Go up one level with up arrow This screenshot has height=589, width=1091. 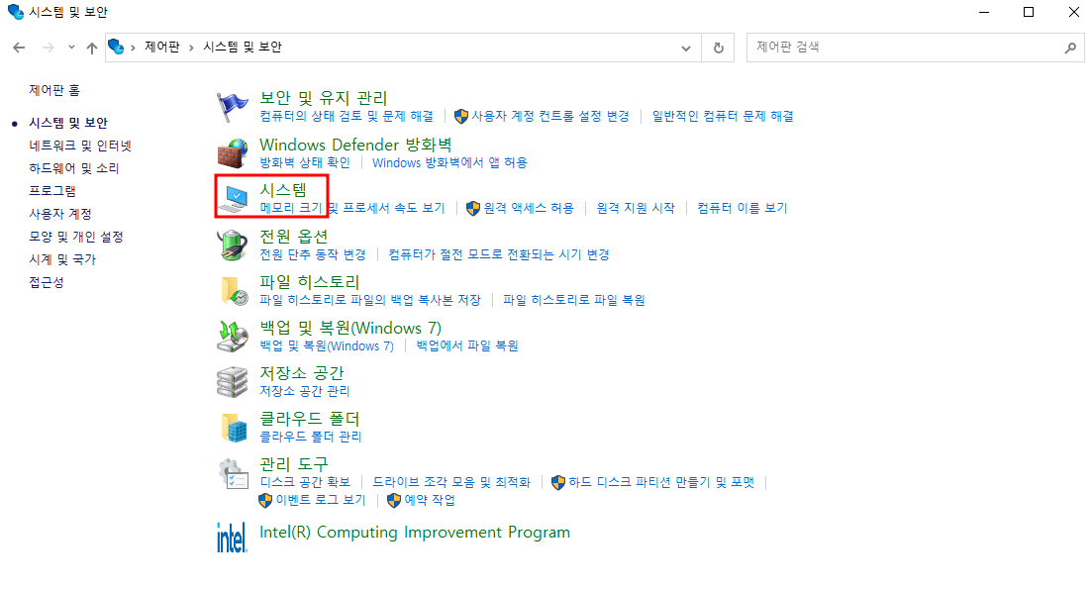(x=92, y=48)
